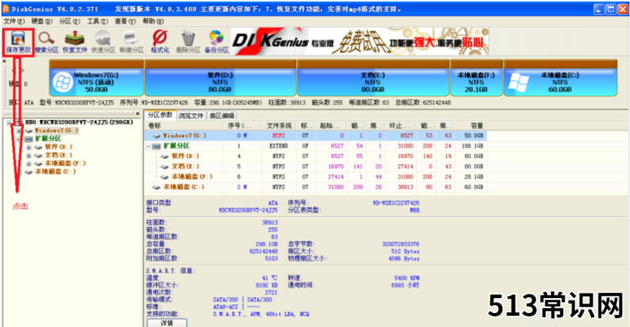Collapse 扩展分区 row in partition table
The width and height of the screenshot is (630, 327).
148,146
